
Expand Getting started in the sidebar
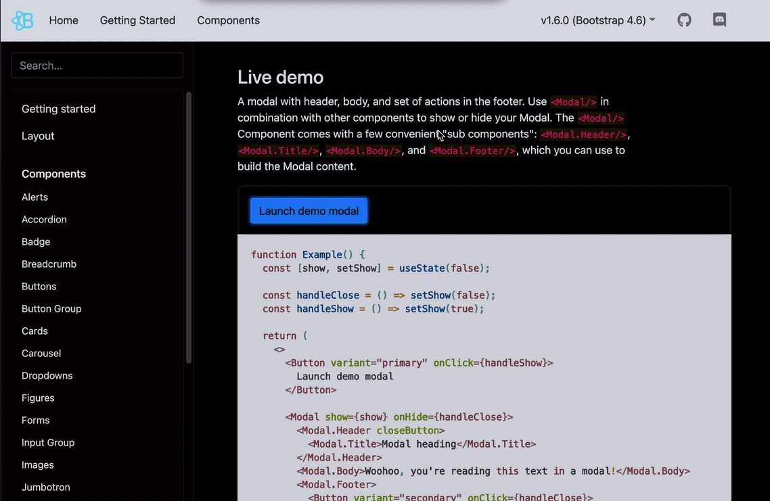(x=58, y=109)
